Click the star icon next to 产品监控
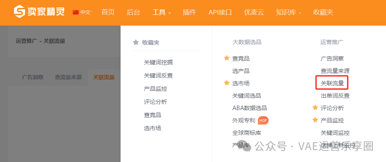The height and width of the screenshot is (162, 386). coord(315,120)
